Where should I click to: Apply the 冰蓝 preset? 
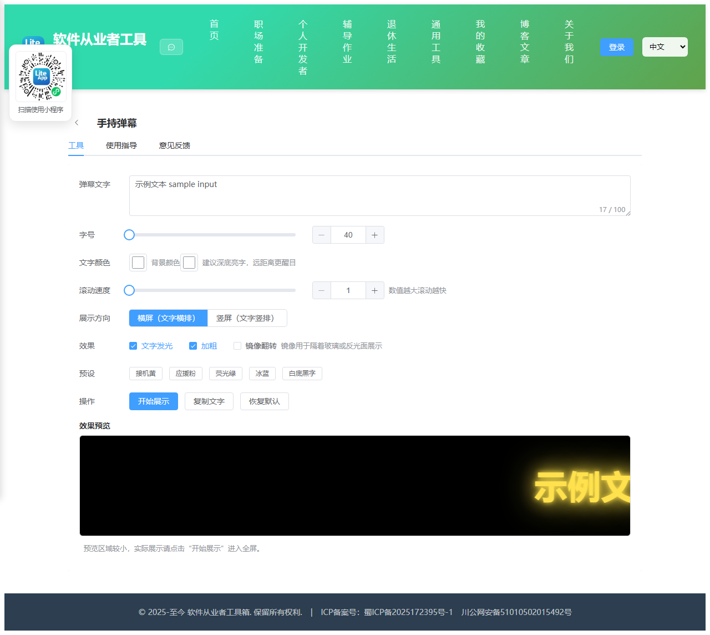pyautogui.click(x=262, y=374)
